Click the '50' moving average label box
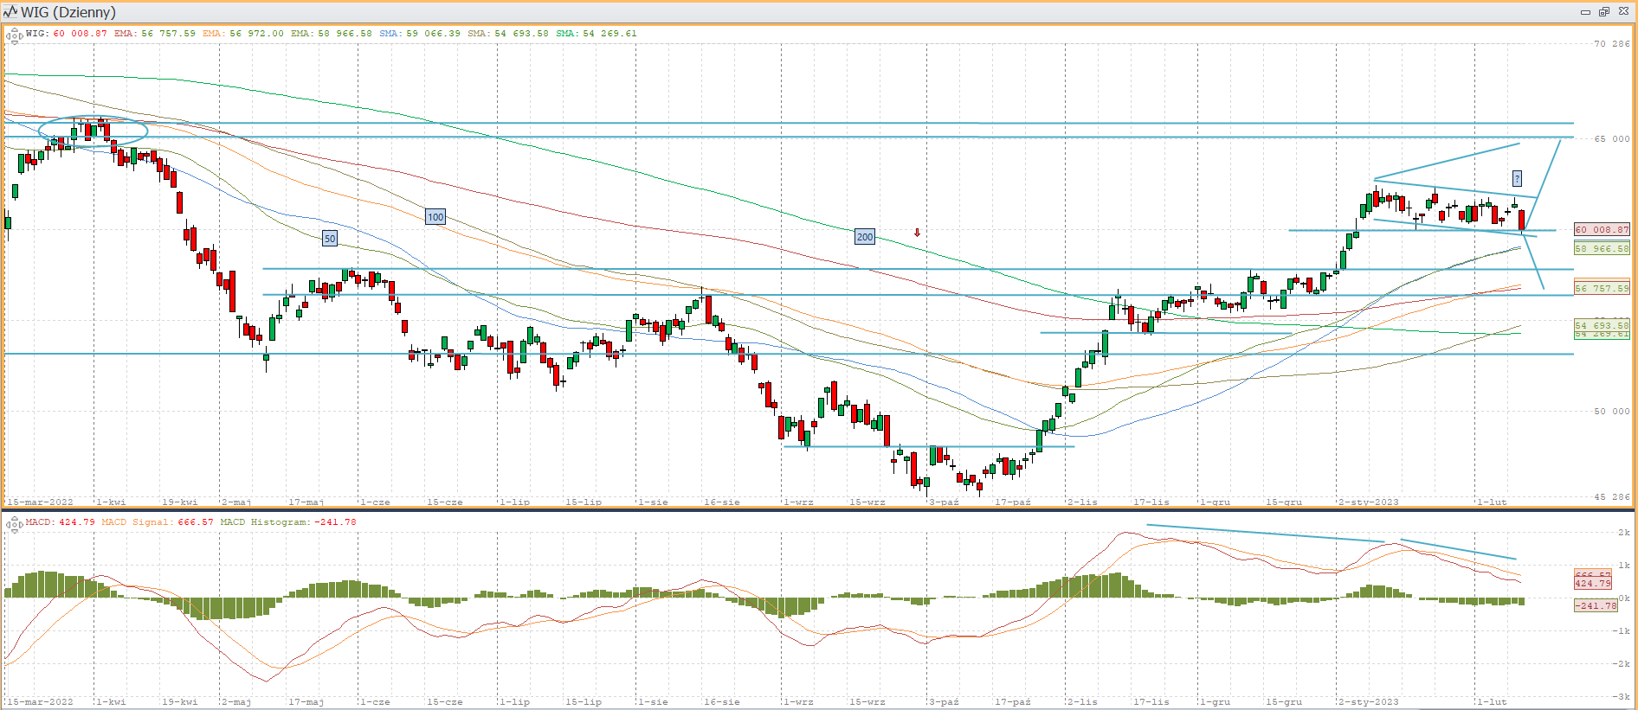This screenshot has height=710, width=1638. 330,239
